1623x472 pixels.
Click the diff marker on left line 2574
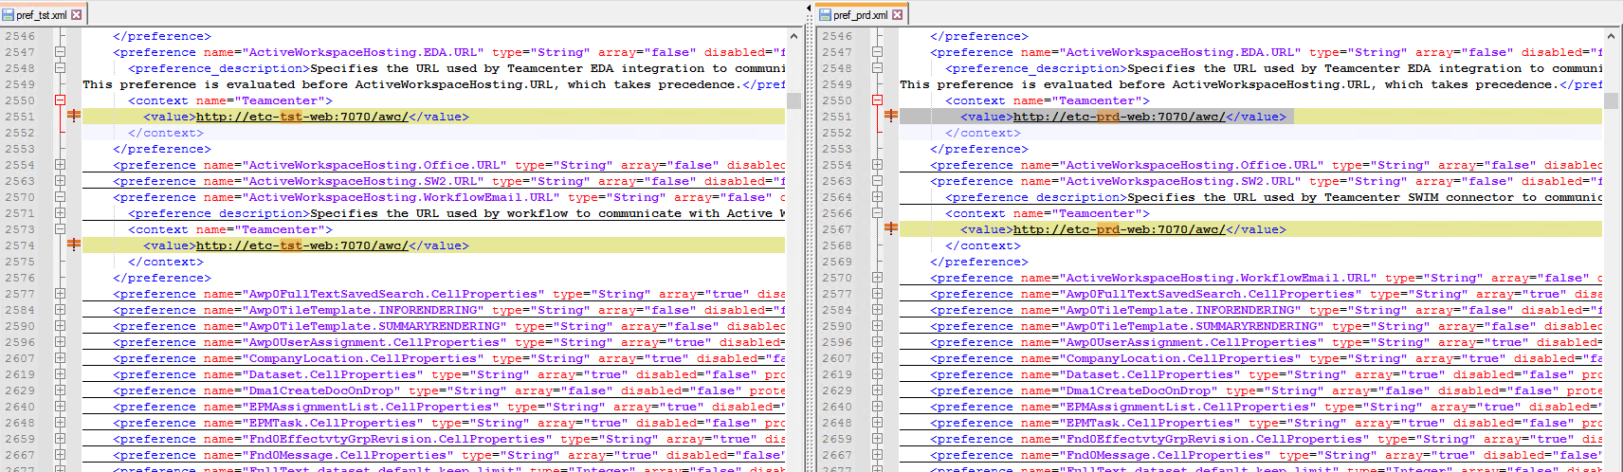74,245
